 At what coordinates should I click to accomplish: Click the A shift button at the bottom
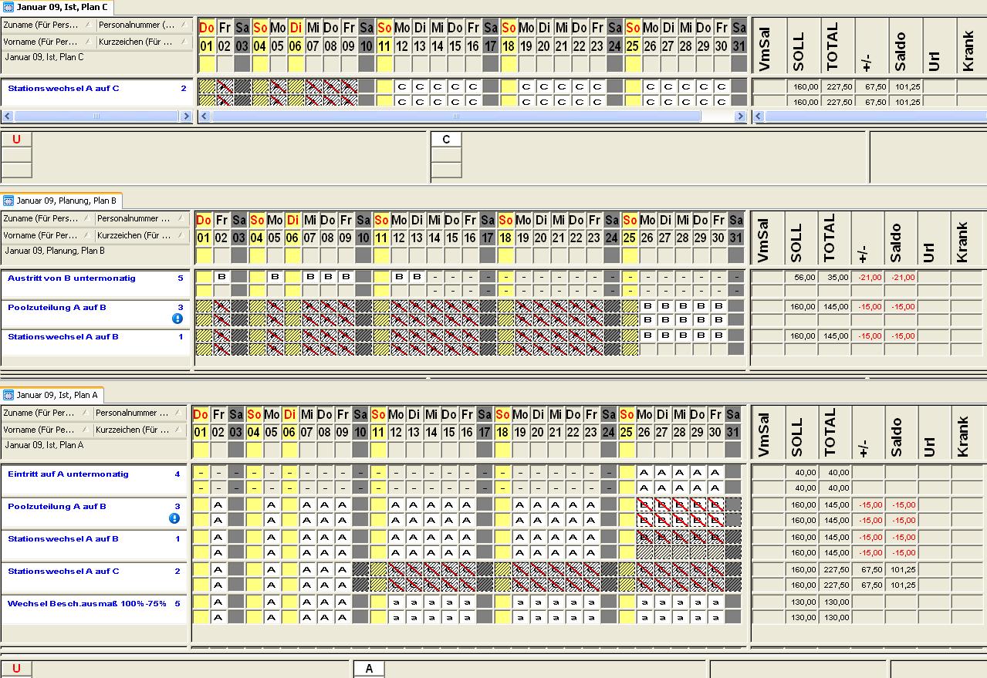(x=369, y=669)
